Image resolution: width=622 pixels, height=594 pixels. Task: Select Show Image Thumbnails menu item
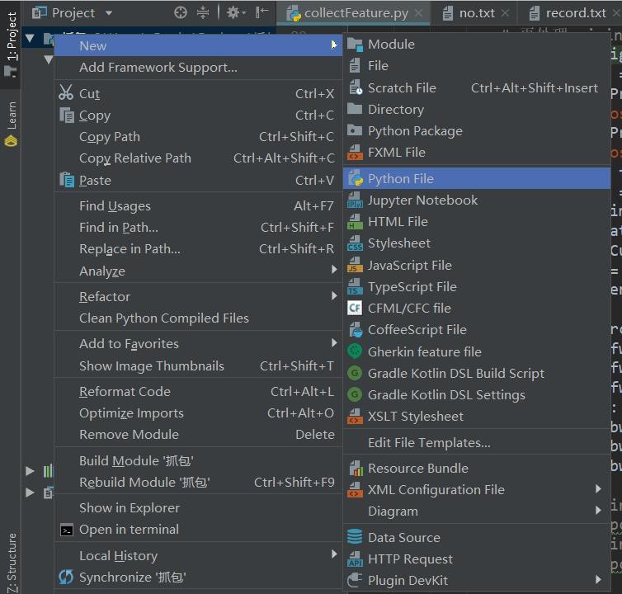[198, 365]
